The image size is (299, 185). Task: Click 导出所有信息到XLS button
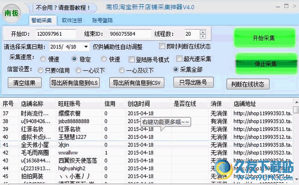pos(75,83)
